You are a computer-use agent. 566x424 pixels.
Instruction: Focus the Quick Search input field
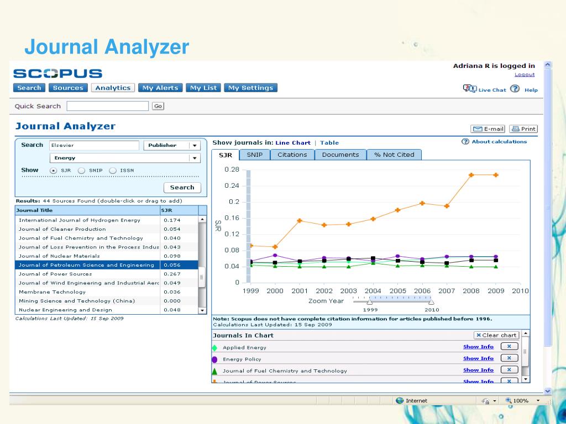[x=108, y=106]
